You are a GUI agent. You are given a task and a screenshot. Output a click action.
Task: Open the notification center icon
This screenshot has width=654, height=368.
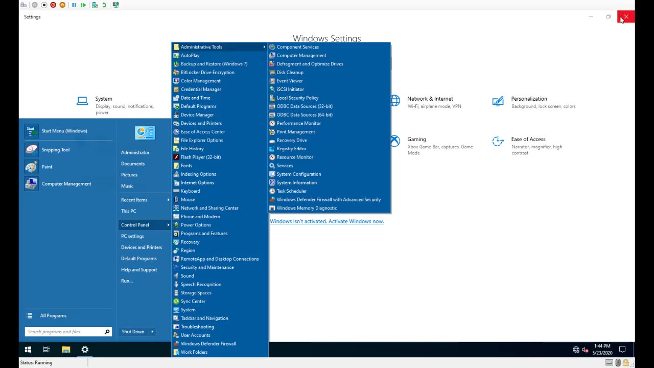coord(622,350)
